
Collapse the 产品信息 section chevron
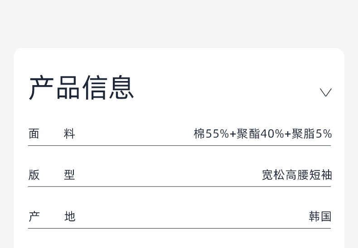coord(325,92)
